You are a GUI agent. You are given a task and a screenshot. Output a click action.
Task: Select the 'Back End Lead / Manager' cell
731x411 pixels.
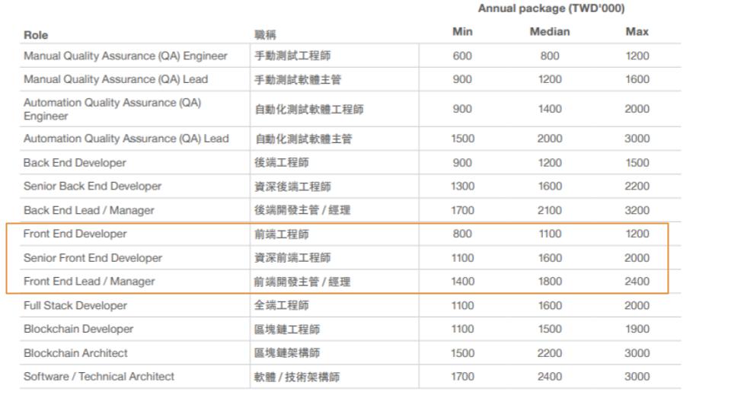click(88, 210)
